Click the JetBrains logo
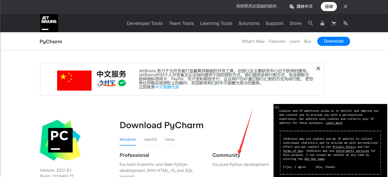The image size is (388, 177). [x=49, y=23]
